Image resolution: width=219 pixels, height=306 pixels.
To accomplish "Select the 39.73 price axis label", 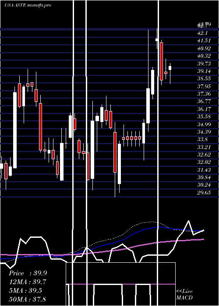I will (204, 64).
